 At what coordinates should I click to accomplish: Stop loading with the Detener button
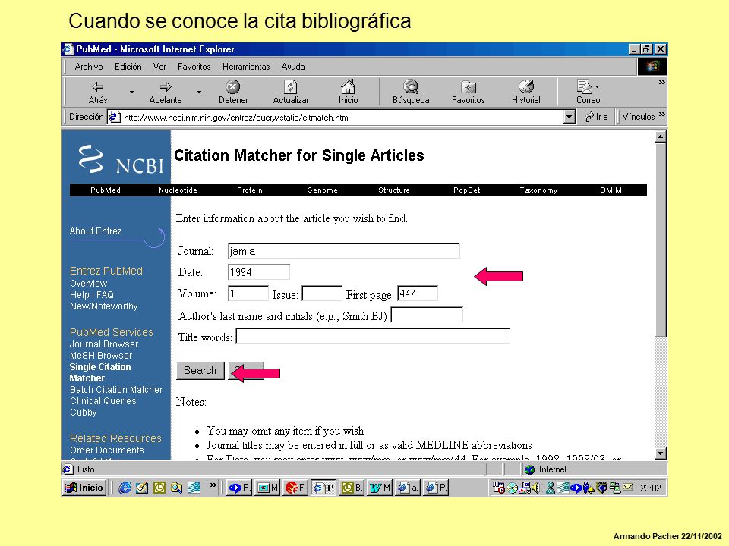233,92
